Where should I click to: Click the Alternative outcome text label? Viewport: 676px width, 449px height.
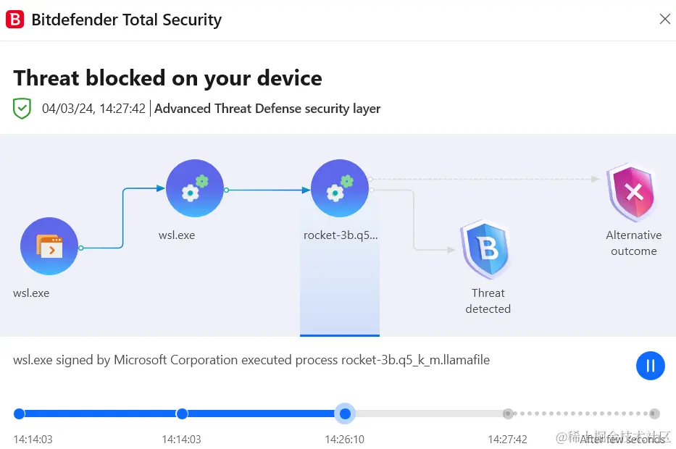coord(634,243)
